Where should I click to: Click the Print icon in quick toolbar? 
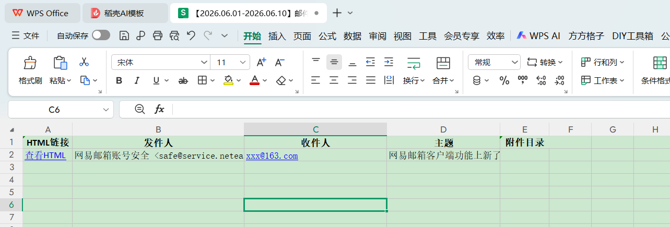[157, 35]
